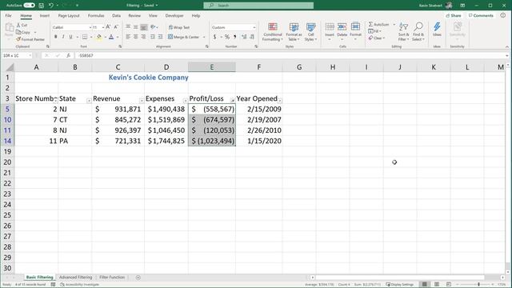Viewport: 512px width, 288px height.
Task: Open Find & Select
Action: tap(418, 32)
